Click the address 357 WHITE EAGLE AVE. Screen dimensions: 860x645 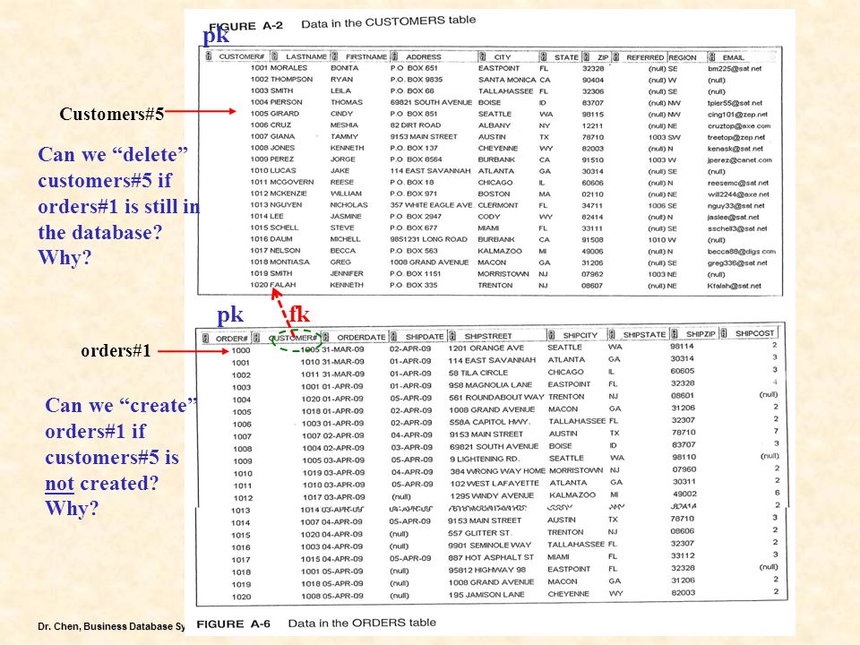(431, 205)
